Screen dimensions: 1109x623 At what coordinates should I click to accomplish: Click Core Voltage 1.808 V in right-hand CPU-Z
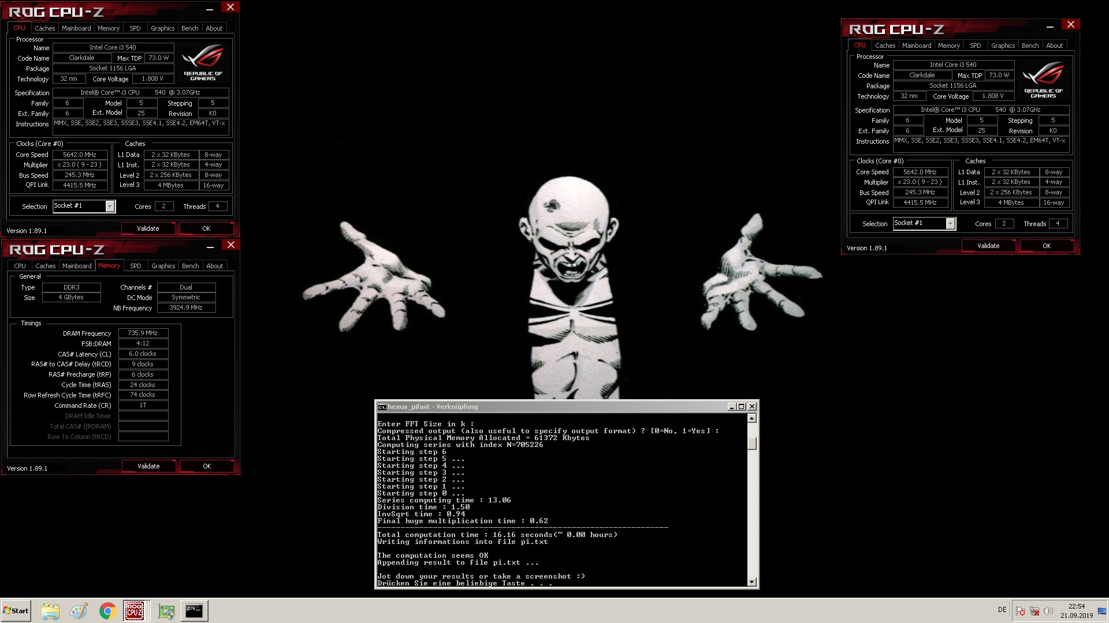(993, 96)
